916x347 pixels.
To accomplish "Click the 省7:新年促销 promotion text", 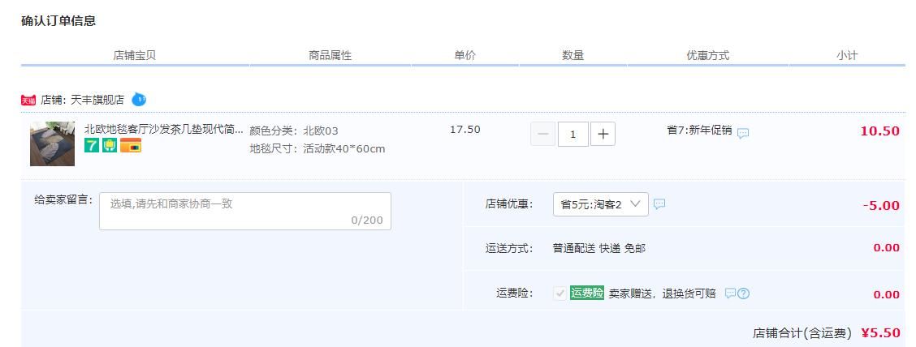I will (x=699, y=130).
